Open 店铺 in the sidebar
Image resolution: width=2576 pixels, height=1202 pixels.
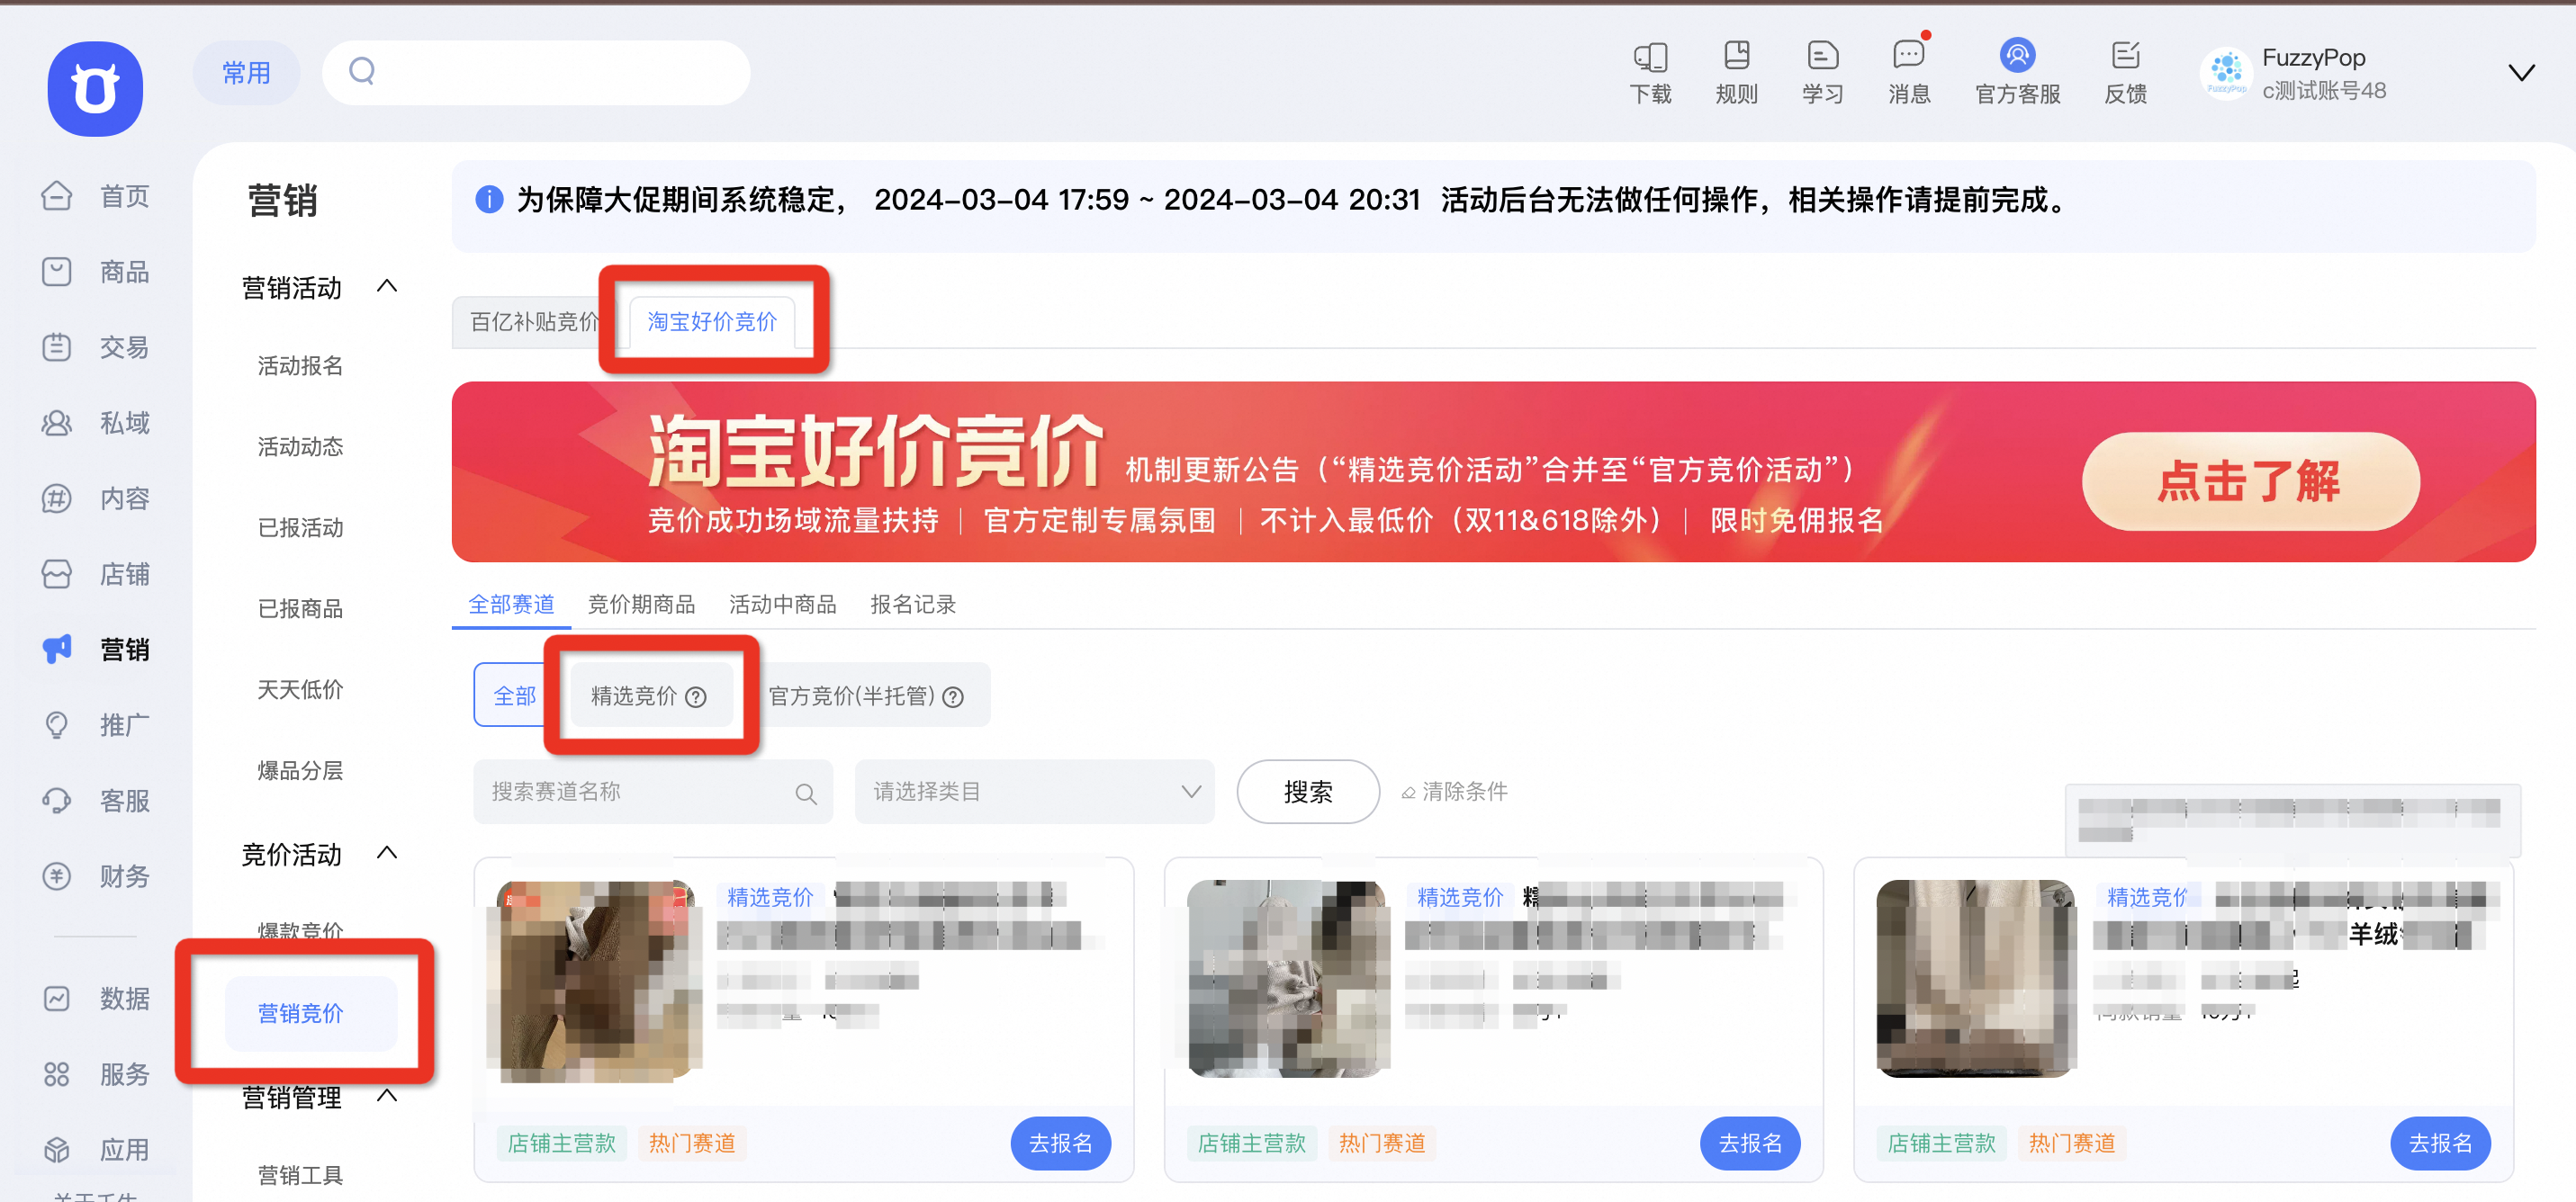[x=96, y=574]
